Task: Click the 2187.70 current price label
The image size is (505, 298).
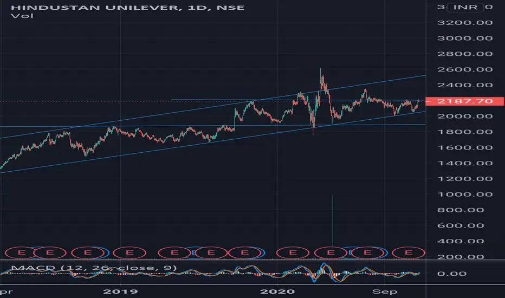Action: (465, 101)
